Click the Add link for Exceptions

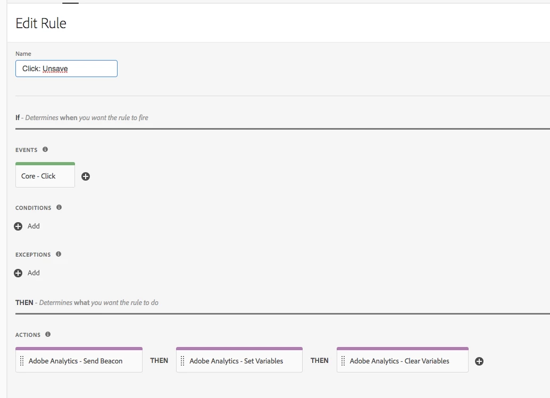pyautogui.click(x=34, y=273)
